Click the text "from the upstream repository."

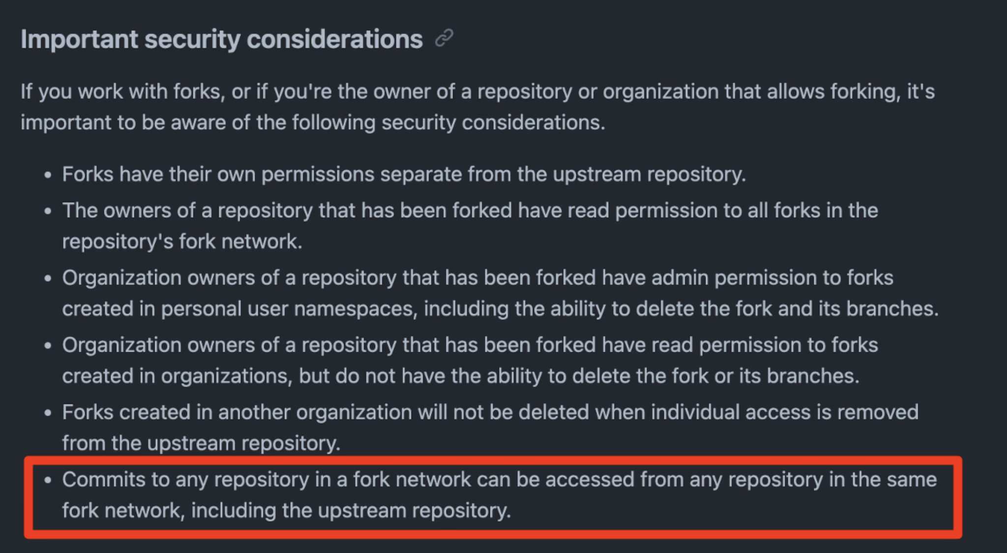point(201,443)
